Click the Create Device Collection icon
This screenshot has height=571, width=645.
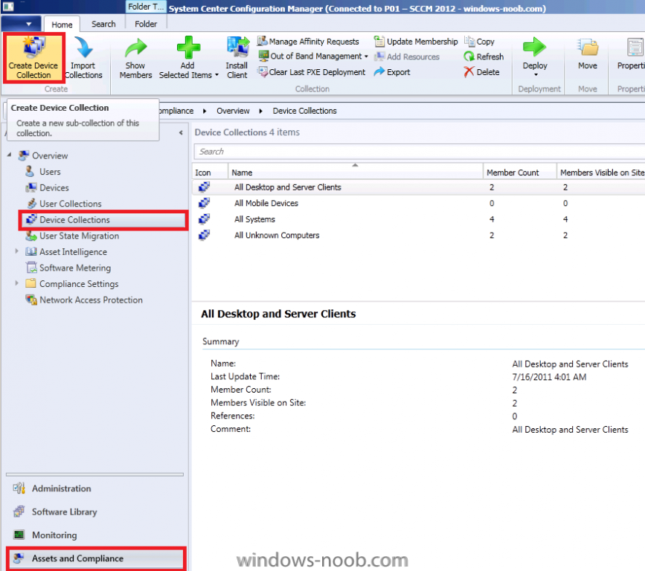pyautogui.click(x=33, y=48)
